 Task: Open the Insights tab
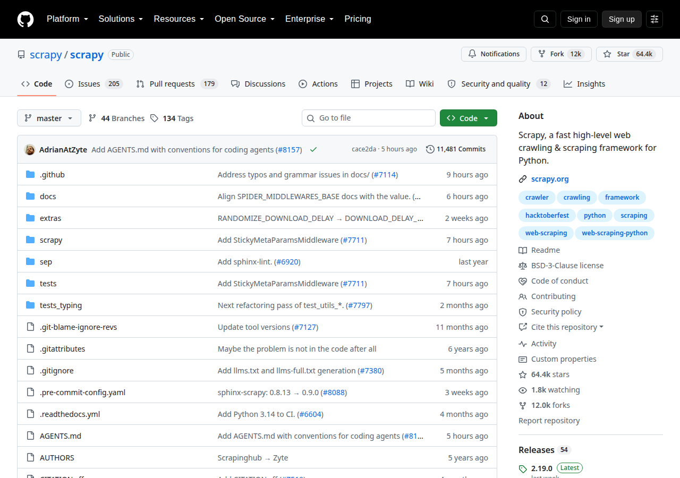point(584,84)
